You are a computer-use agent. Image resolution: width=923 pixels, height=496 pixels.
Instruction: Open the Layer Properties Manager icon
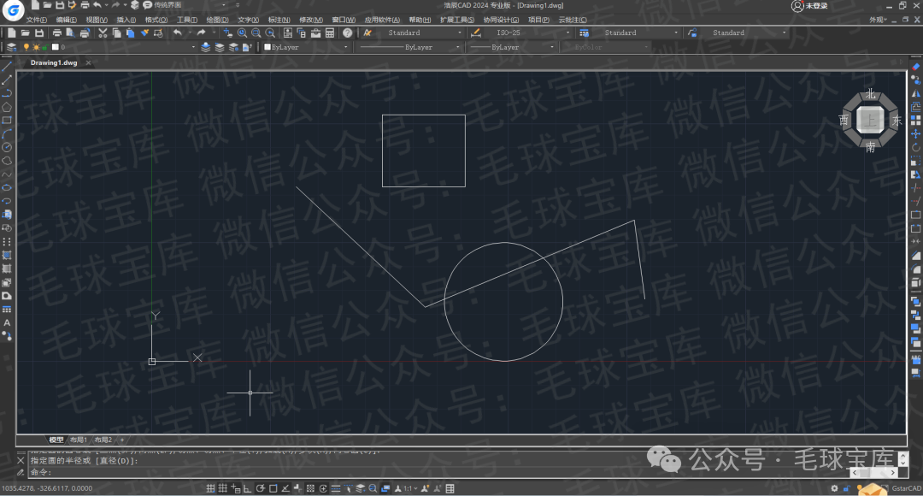pos(11,47)
